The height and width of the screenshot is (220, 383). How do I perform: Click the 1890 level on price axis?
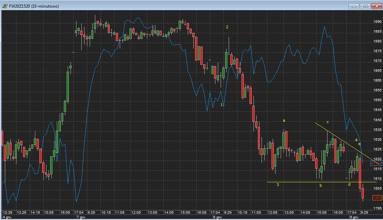(377, 22)
